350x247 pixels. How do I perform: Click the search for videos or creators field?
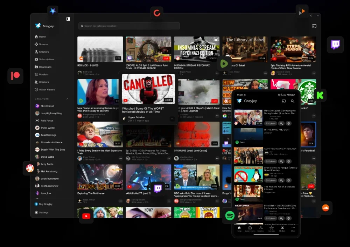pyautogui.click(x=129, y=26)
